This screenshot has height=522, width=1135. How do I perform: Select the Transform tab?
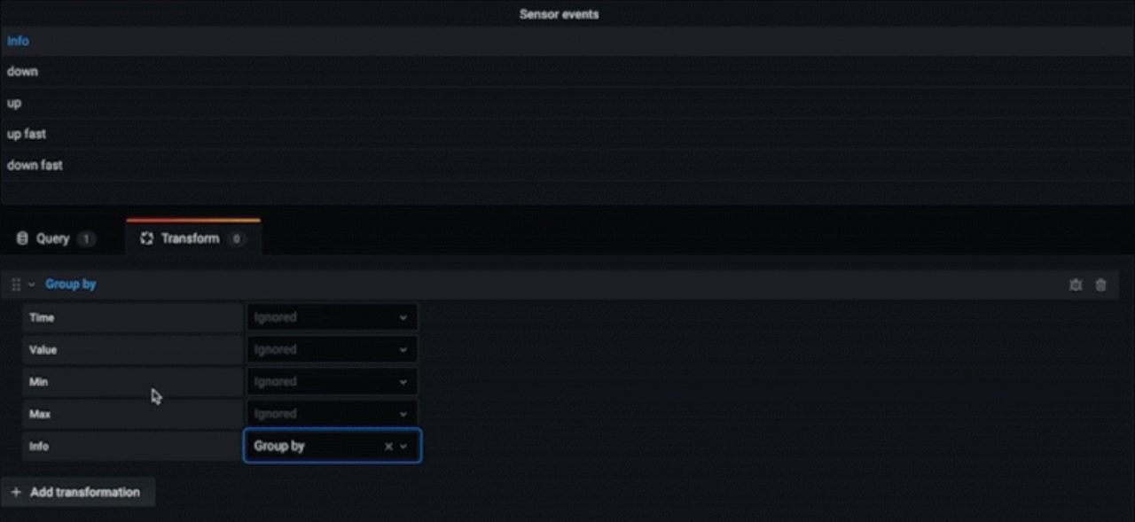(192, 238)
